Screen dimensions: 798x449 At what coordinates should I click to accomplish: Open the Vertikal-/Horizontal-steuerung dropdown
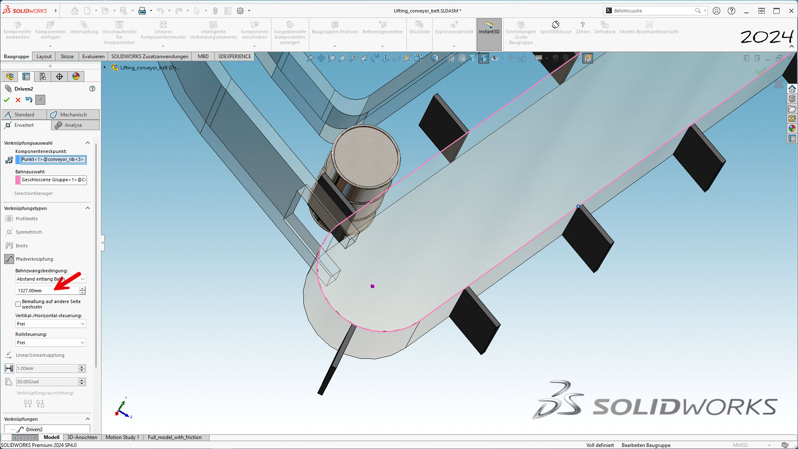tap(51, 324)
